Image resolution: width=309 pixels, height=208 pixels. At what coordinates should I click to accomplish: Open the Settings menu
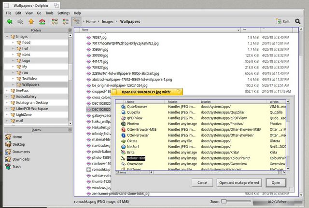tap(63, 13)
